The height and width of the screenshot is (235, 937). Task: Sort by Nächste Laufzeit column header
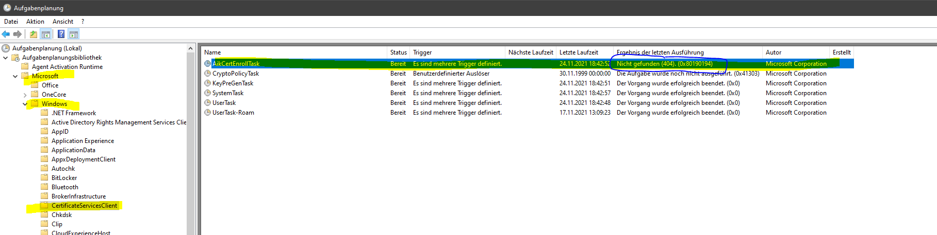pos(531,52)
